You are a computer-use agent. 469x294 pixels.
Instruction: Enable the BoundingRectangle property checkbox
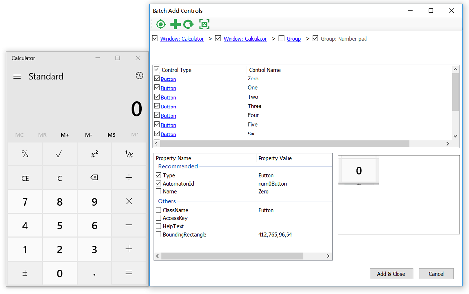click(x=158, y=235)
